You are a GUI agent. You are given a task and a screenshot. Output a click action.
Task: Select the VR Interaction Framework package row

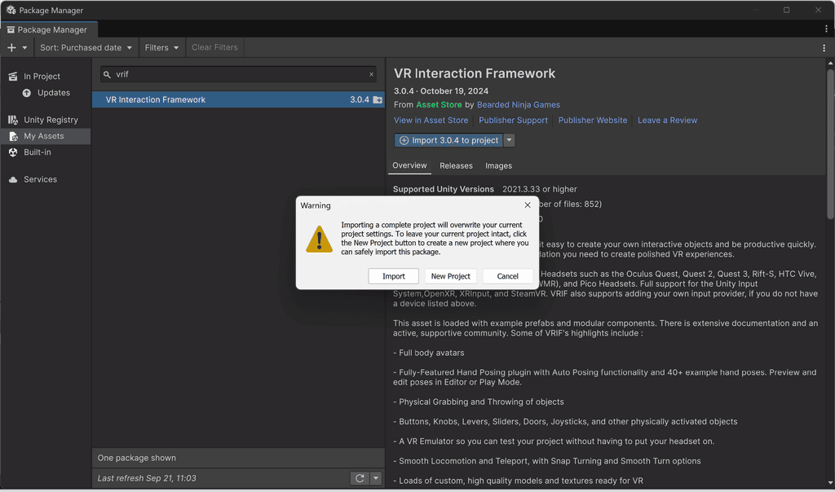tap(238, 99)
